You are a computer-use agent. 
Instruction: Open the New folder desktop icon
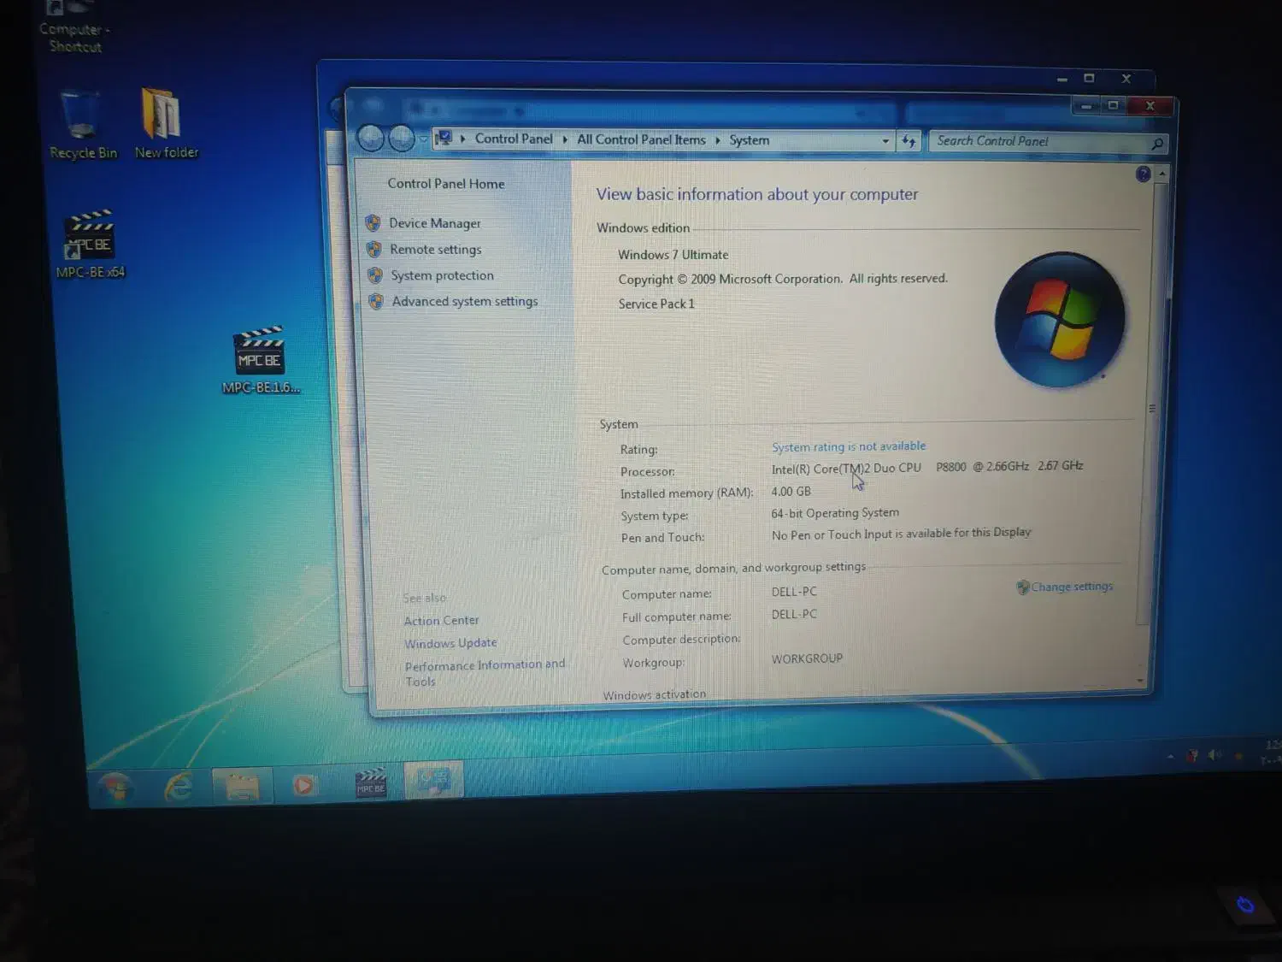coord(166,125)
